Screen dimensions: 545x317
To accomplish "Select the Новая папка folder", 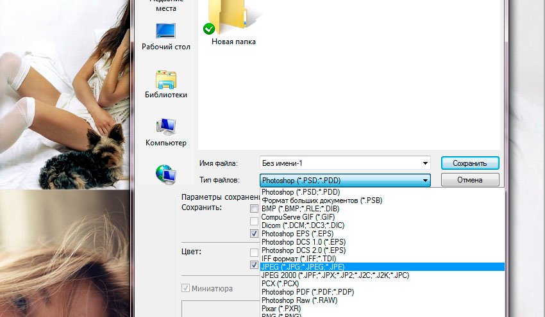I will (x=233, y=23).
